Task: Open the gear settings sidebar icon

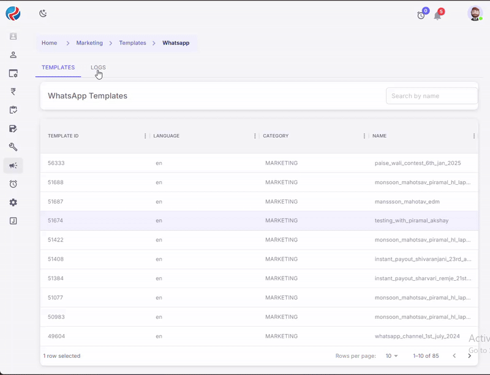Action: point(13,202)
